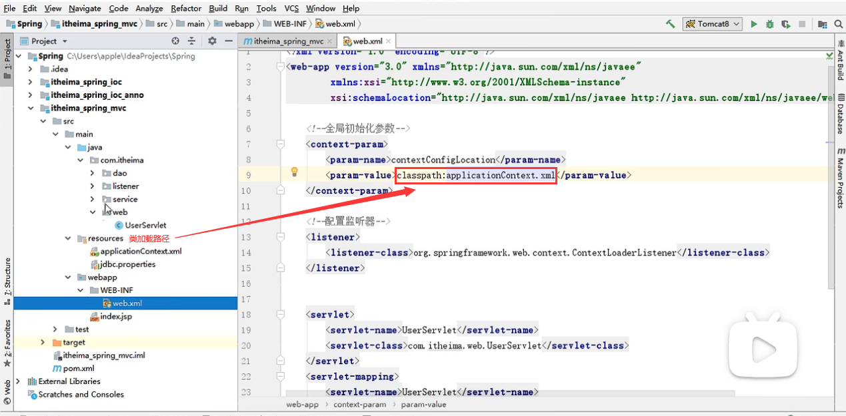Open the Tomcat8 run configuration dropdown

pos(712,24)
